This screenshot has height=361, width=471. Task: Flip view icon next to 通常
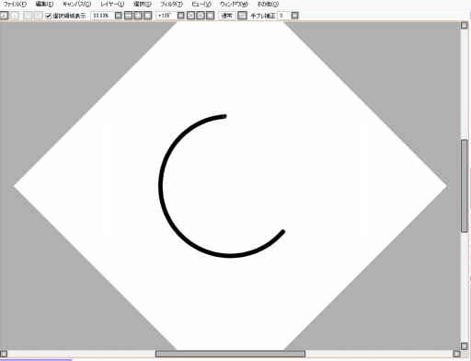(x=242, y=16)
